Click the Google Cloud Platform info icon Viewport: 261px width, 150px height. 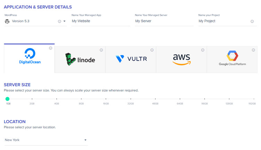(253, 50)
